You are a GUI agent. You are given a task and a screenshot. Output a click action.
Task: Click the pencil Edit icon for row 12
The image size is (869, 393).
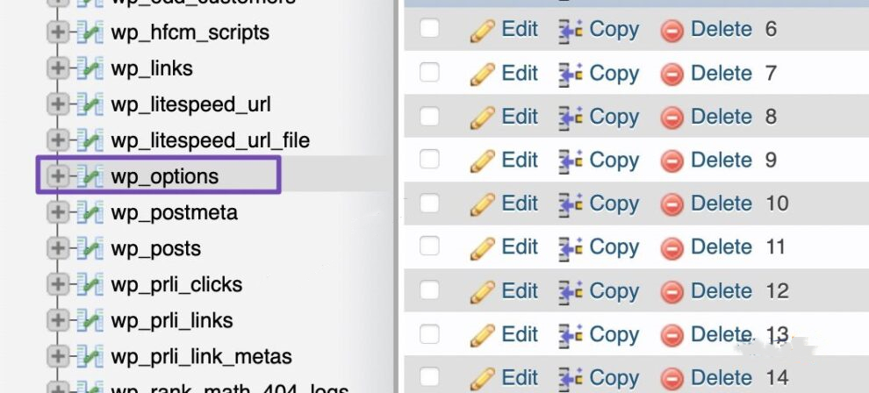(482, 292)
